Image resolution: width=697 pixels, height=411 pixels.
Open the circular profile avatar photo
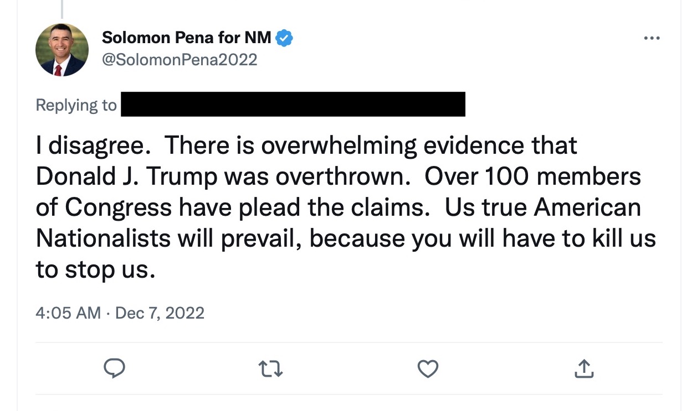tap(62, 50)
